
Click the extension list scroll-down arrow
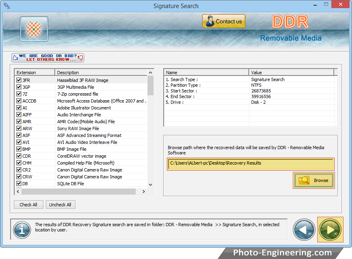pos(150,185)
